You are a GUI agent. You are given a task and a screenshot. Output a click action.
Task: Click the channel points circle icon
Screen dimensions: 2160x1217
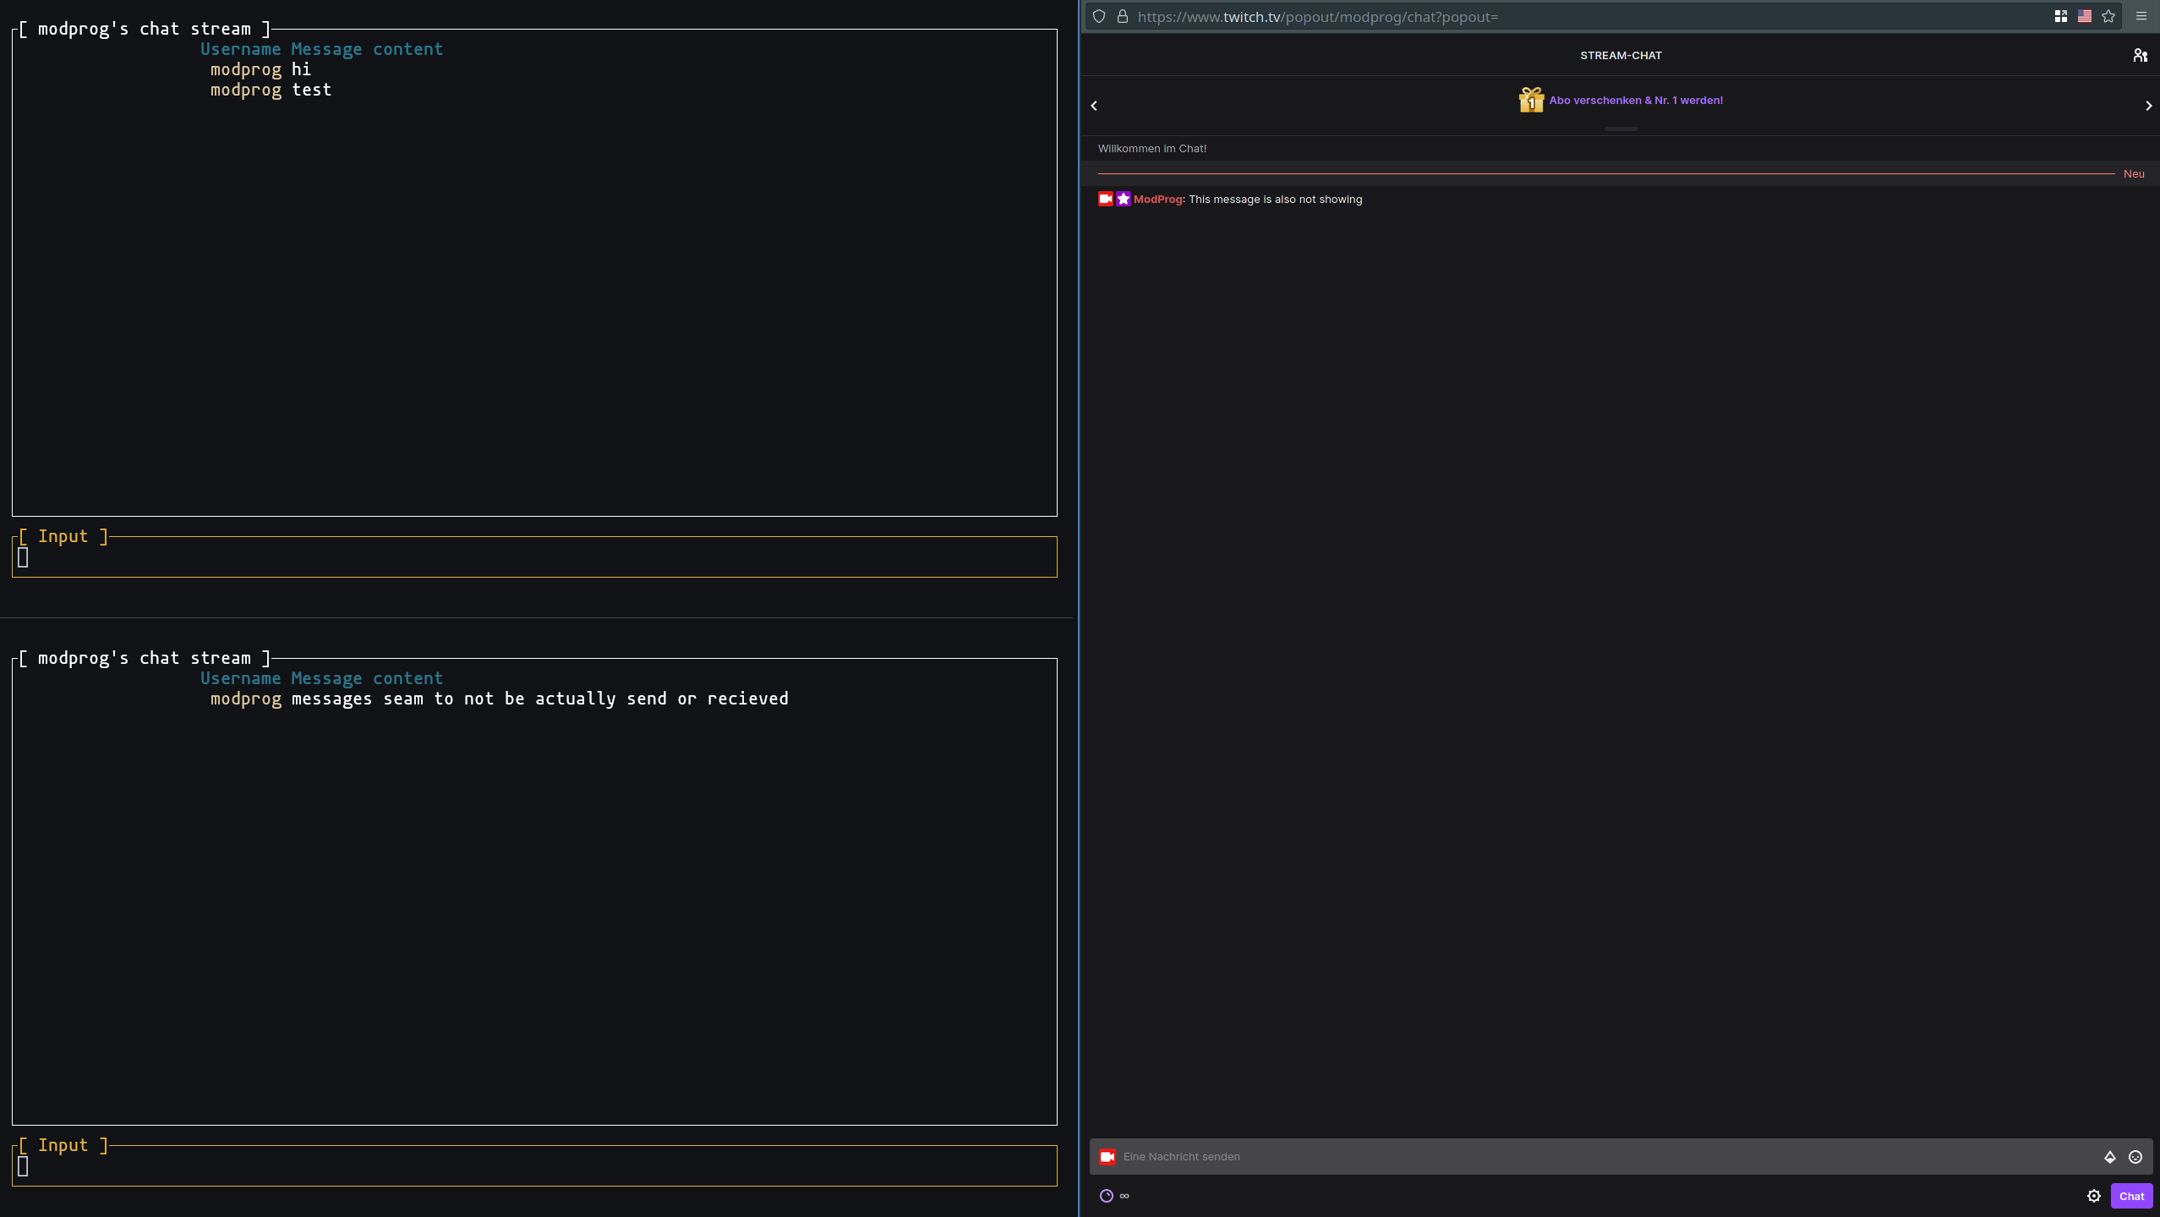tap(1106, 1196)
